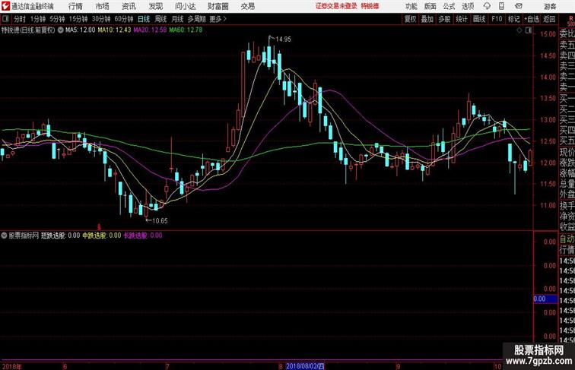Open the 公式 menu
575x370 pixels.
click(x=449, y=6)
